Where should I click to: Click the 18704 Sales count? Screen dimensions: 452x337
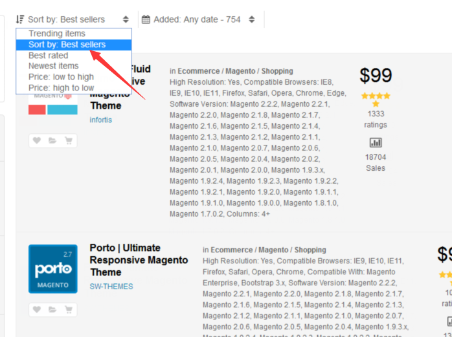point(376,162)
